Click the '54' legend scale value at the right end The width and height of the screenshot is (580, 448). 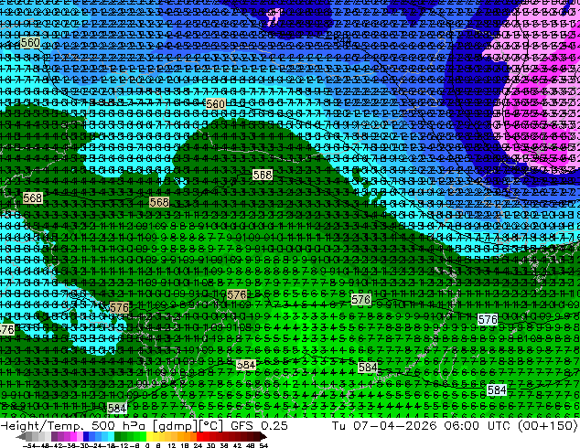tap(263, 445)
